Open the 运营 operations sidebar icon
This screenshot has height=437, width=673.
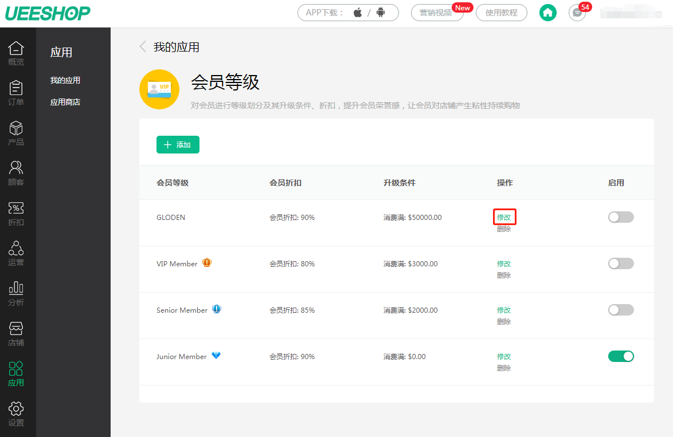click(16, 254)
